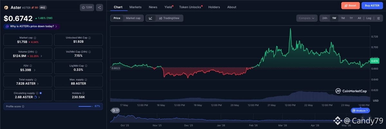The image size is (386, 129).
Task: Click the $0.6742 price value
Action: (x=18, y=19)
